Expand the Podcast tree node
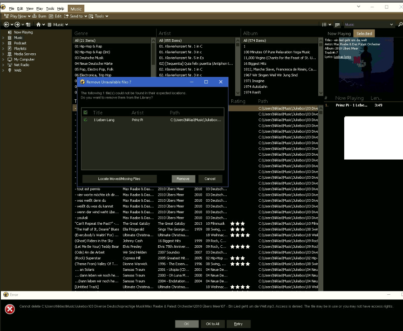 tap(3, 43)
